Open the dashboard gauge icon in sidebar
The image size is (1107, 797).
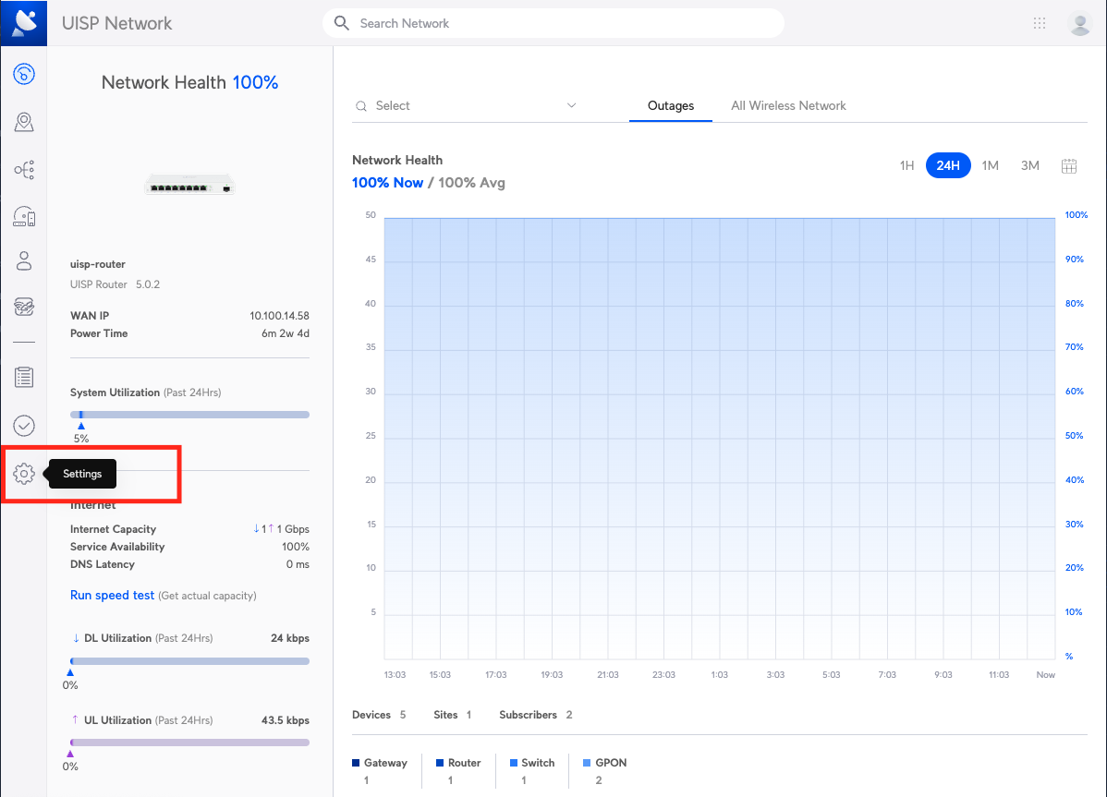pyautogui.click(x=24, y=74)
